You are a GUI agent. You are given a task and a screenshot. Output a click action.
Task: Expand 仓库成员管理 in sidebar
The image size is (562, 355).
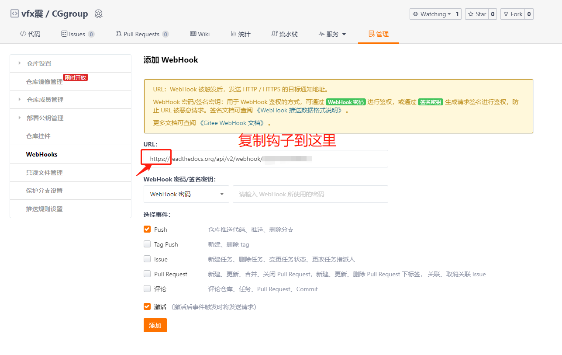coord(70,100)
